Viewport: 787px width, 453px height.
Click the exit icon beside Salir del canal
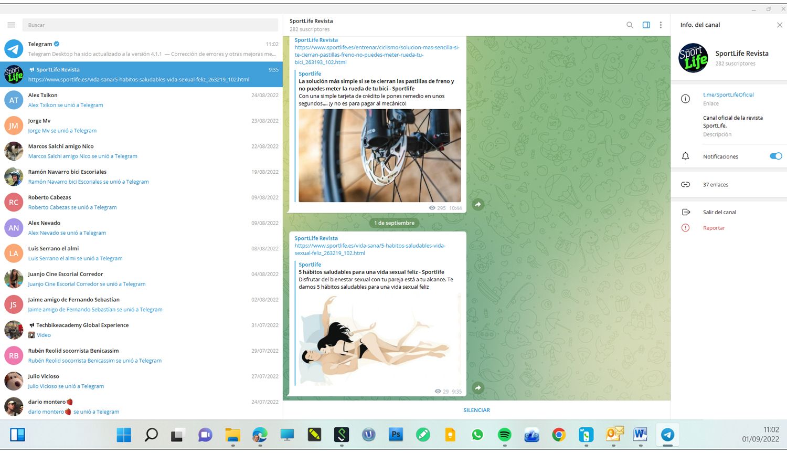[x=685, y=212]
